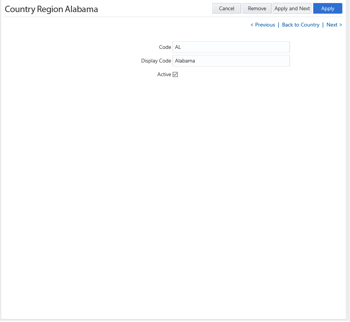Click the blue Apply button
This screenshot has height=322, width=350.
tap(328, 8)
